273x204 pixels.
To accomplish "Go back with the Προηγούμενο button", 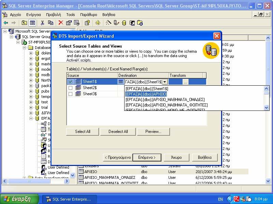I will [118, 157].
